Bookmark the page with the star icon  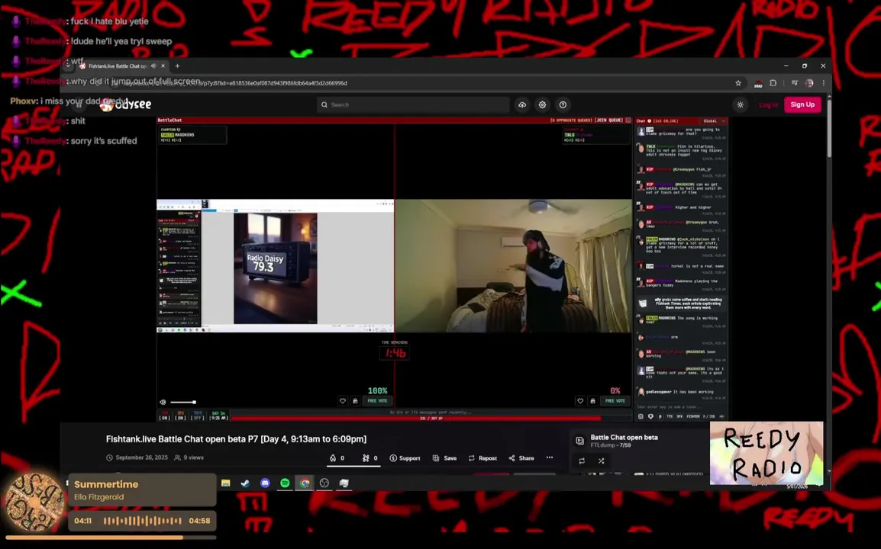click(738, 83)
